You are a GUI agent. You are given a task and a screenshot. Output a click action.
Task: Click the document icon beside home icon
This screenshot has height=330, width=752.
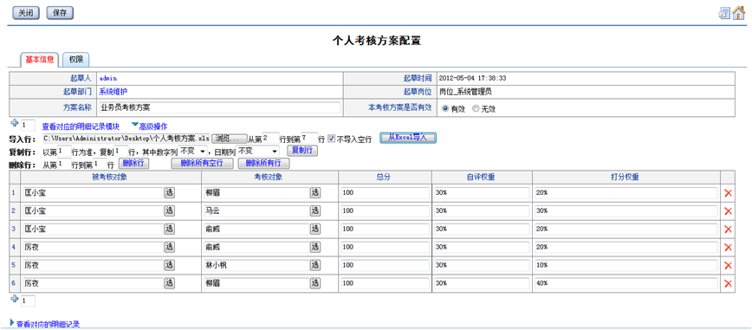[x=724, y=14]
